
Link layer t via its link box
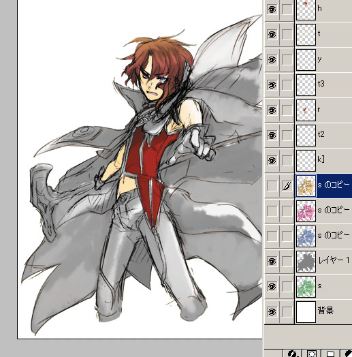(x=287, y=35)
